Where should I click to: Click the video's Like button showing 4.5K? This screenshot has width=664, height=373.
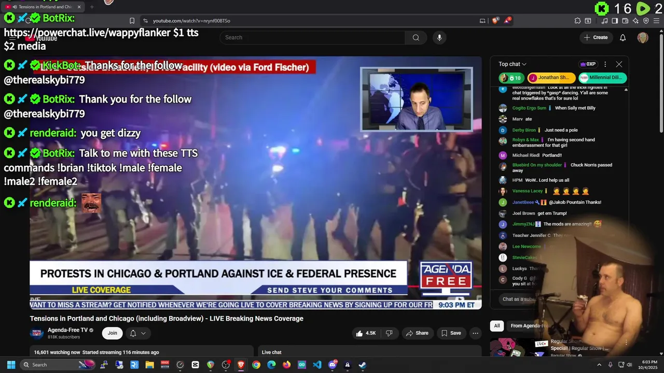[x=366, y=333]
